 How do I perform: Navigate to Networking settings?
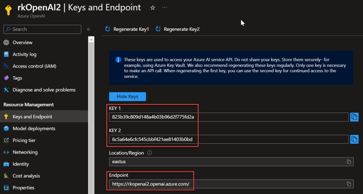[25, 152]
